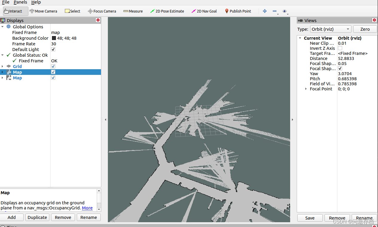Screen dimensions: 378x227
Task: Collapse the right Views panel handle
Action: click(293, 120)
